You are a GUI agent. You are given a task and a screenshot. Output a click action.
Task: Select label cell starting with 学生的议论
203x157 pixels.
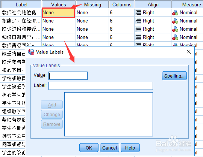(13, 153)
